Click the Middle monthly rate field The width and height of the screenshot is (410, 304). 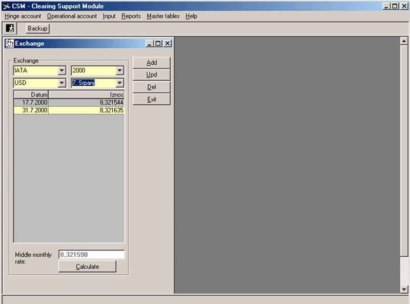(x=92, y=255)
